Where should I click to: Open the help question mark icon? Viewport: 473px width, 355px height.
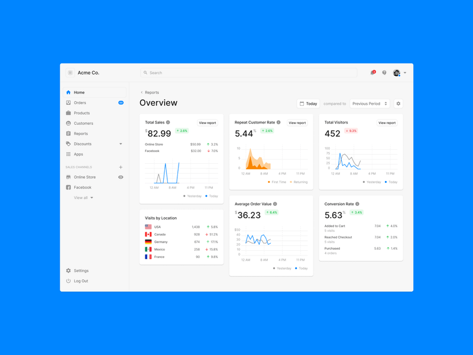[x=384, y=72]
